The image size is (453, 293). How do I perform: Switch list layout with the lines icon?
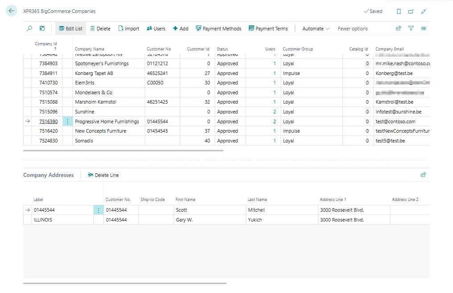[x=423, y=28]
